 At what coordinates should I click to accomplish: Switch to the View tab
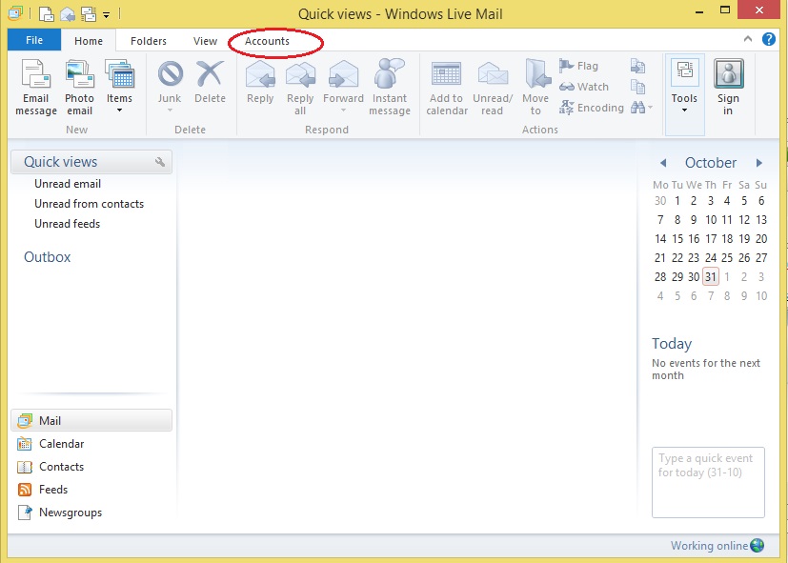click(205, 41)
